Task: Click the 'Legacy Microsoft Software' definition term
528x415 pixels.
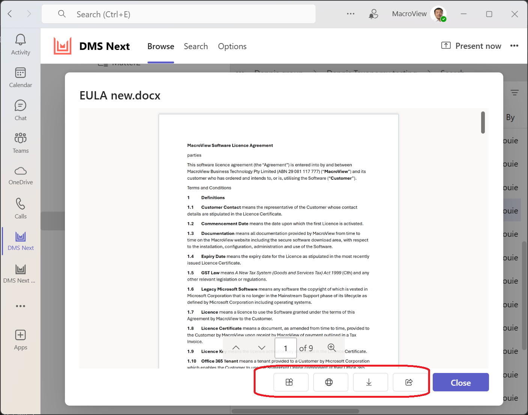Action: pyautogui.click(x=229, y=289)
